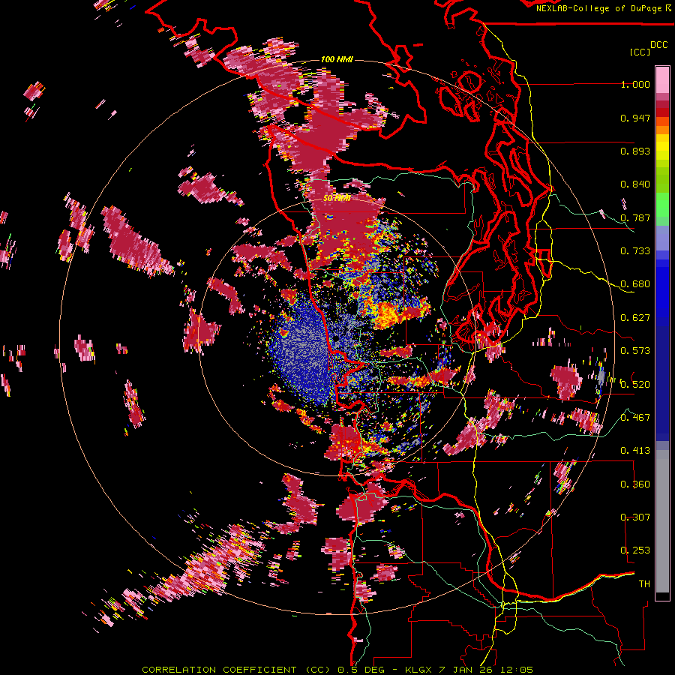Screen dimensions: 675x675
Task: Click the 0.840 color scale label
Action: click(x=635, y=184)
